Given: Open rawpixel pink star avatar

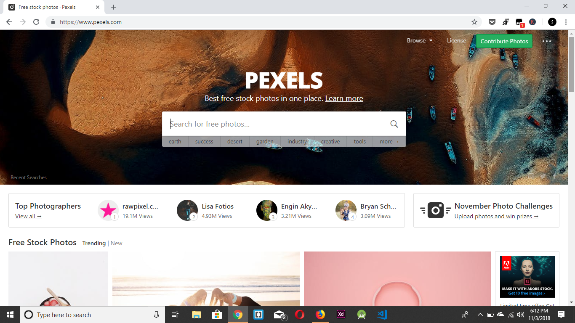Looking at the screenshot, I should point(108,210).
